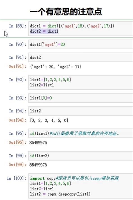Click Out[99] value 85499976
Screen dimensions: 133x200
[38, 165]
